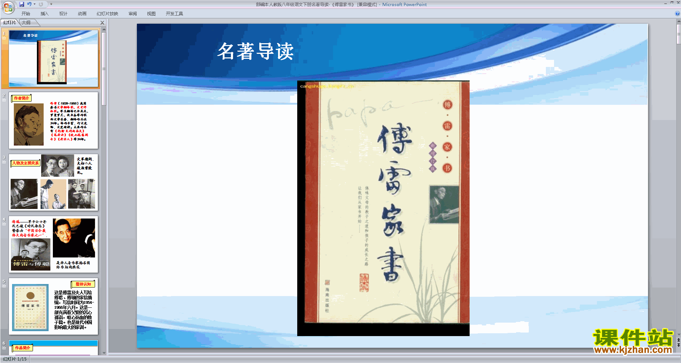Save the presentation with the floppy icon
The height and width of the screenshot is (363, 681).
click(22, 4)
